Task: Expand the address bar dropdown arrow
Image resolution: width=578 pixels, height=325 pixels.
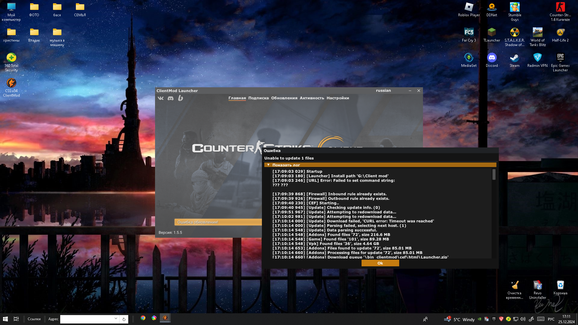Action: coord(116,319)
